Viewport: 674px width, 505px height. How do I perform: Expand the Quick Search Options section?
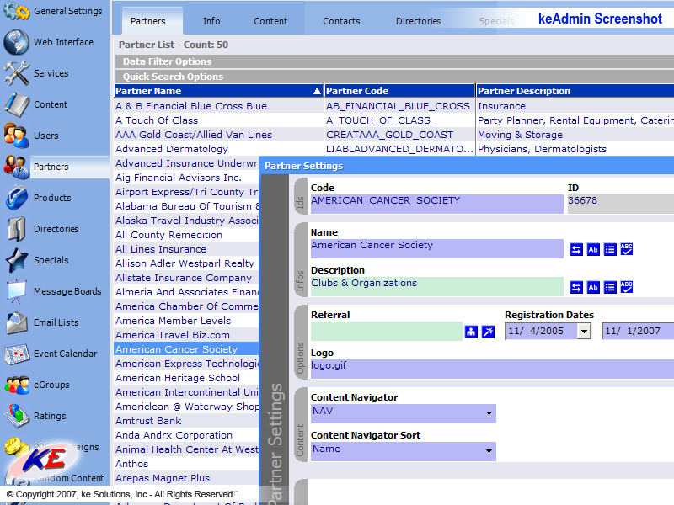pos(394,77)
